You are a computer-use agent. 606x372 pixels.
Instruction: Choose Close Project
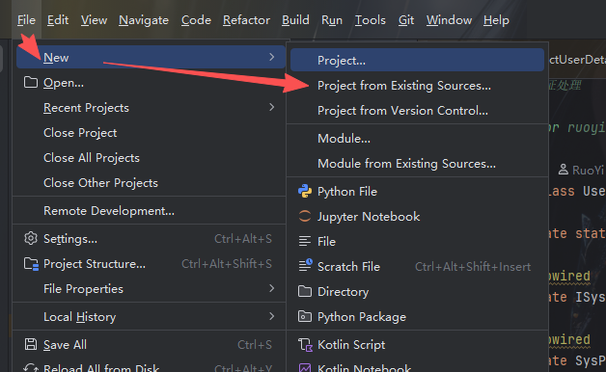pyautogui.click(x=150, y=132)
